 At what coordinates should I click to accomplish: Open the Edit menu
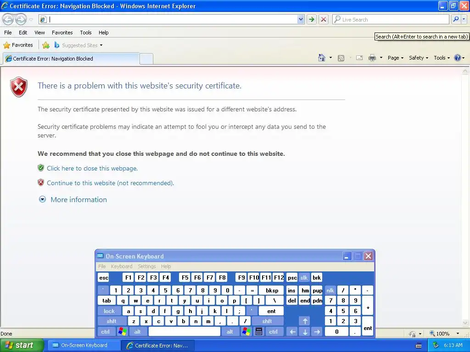[x=23, y=33]
